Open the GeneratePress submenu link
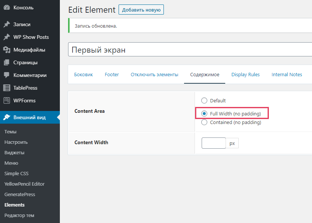Viewport: 312px width, 223px height. 19,194
